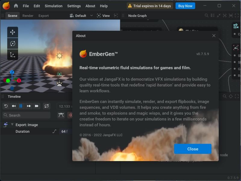Step back one frame in timeline
The image size is (241, 181).
(14, 106)
